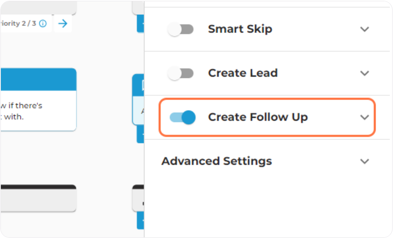Screen dimensions: 393x239
Task: Select the Create Follow Up heading
Action: [x=258, y=117]
